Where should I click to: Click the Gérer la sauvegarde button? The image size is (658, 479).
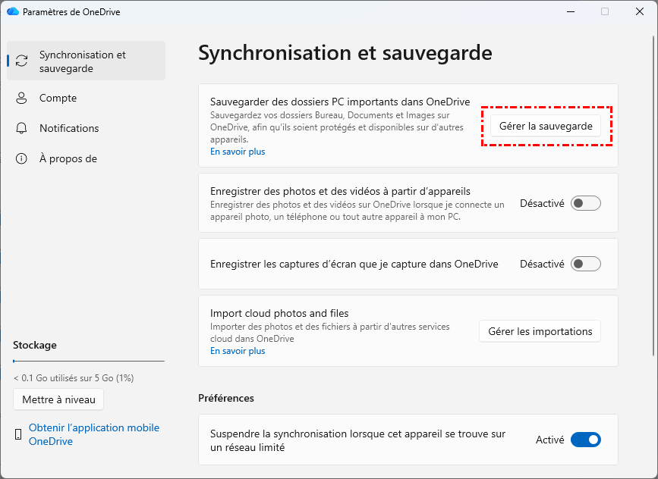tap(546, 126)
